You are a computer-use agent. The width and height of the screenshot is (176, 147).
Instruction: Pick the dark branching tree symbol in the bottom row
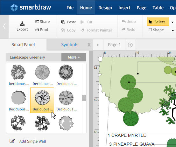click(x=42, y=123)
